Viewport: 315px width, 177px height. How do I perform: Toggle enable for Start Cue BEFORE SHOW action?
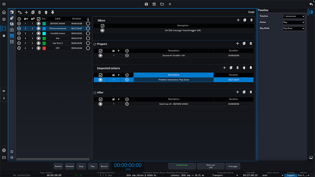tap(100, 104)
